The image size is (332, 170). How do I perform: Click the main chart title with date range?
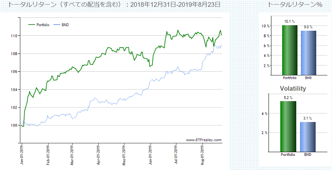click(114, 5)
